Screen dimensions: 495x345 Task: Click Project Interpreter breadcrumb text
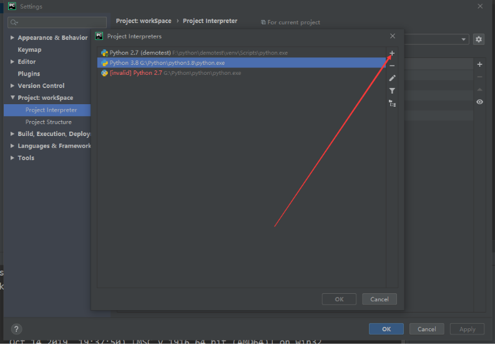click(x=210, y=21)
